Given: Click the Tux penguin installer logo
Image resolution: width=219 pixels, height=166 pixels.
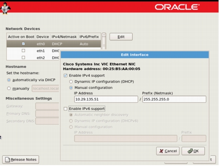Looking at the screenshot, I should [x=5, y=8].
